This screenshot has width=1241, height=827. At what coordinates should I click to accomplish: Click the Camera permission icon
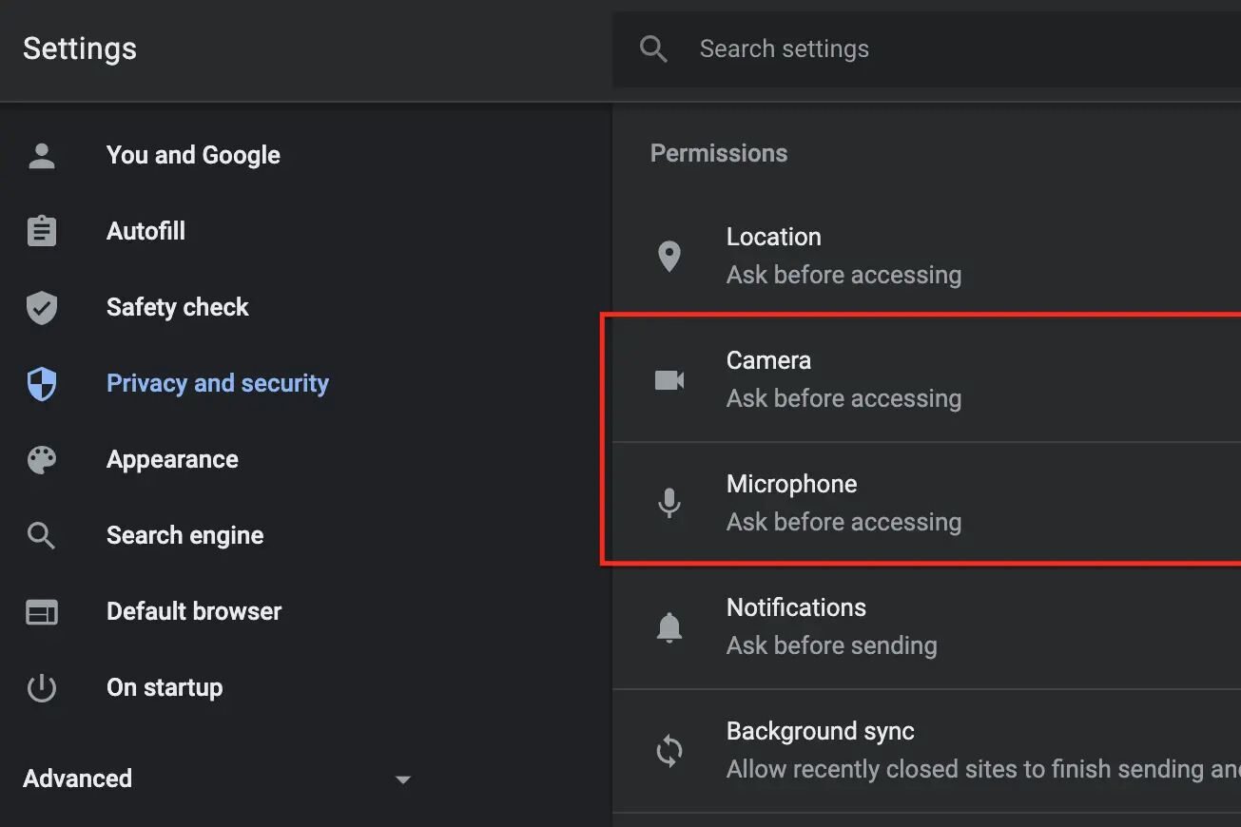coord(669,378)
